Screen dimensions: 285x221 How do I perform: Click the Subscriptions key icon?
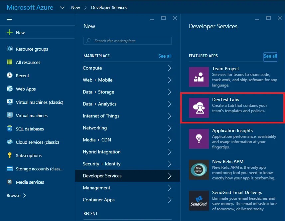tap(10, 155)
